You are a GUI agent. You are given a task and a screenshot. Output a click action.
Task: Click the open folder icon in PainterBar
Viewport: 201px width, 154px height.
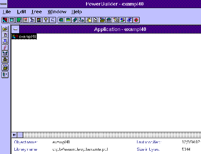tap(5, 29)
